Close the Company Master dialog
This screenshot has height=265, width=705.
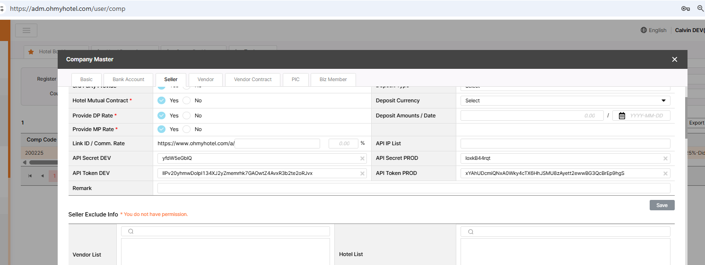click(674, 59)
